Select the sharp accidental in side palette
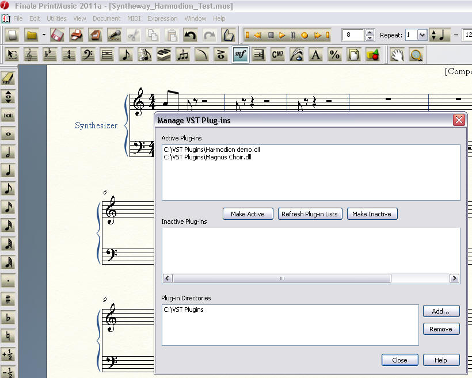This screenshot has height=378, width=472. point(8,299)
